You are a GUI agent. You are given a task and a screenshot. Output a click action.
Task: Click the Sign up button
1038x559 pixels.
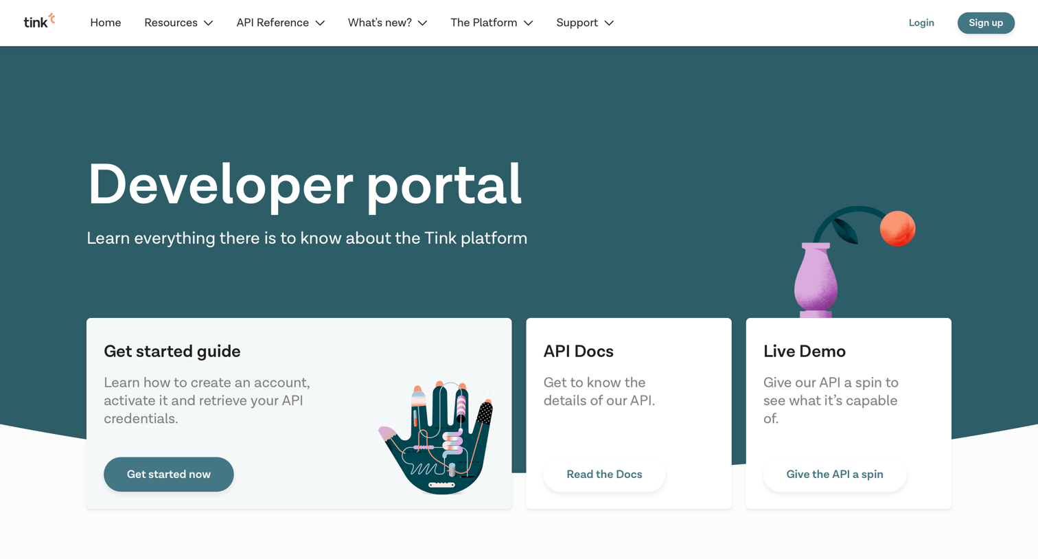pos(986,23)
